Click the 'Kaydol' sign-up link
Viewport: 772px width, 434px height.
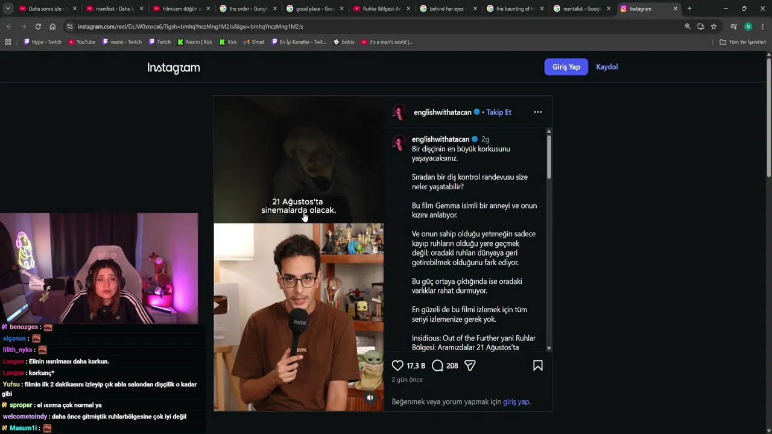pyautogui.click(x=607, y=67)
